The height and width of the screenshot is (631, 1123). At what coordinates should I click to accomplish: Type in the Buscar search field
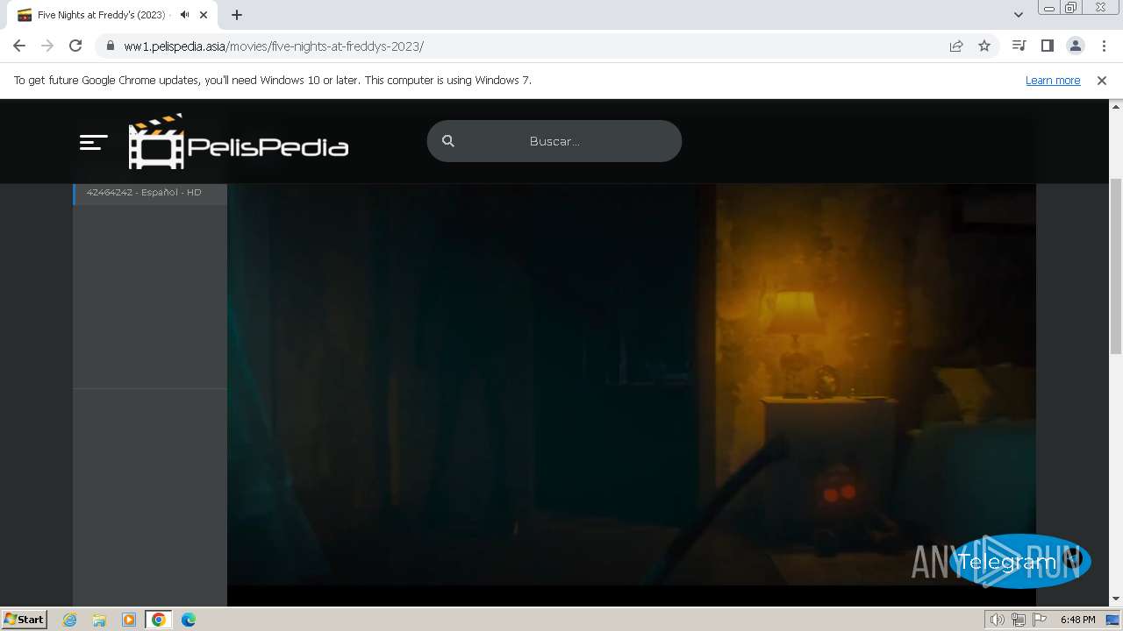tap(554, 141)
